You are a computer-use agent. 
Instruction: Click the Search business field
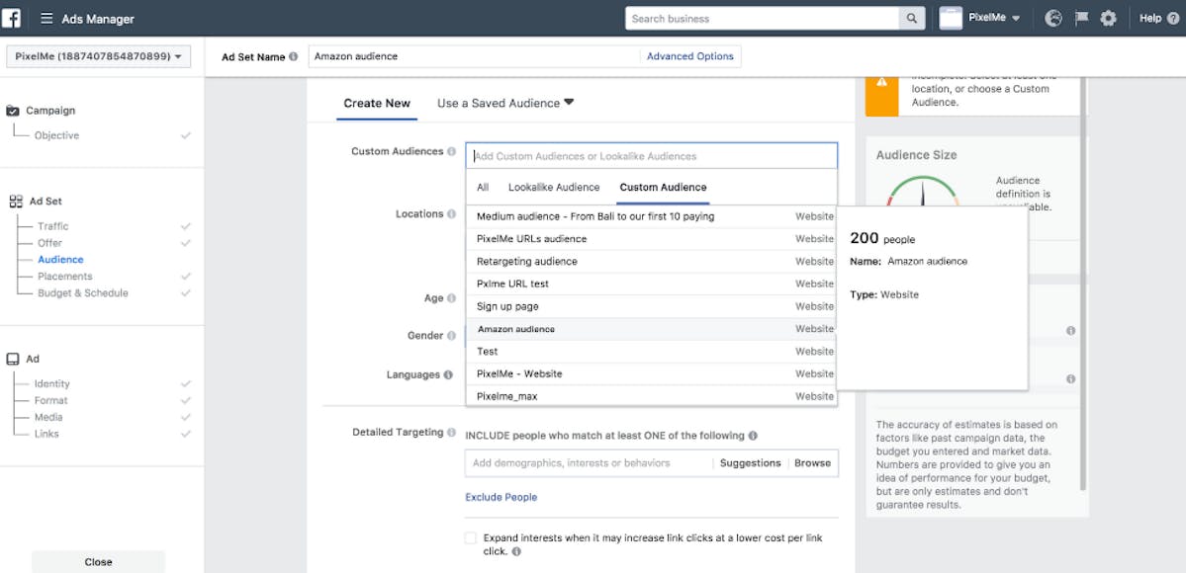763,18
